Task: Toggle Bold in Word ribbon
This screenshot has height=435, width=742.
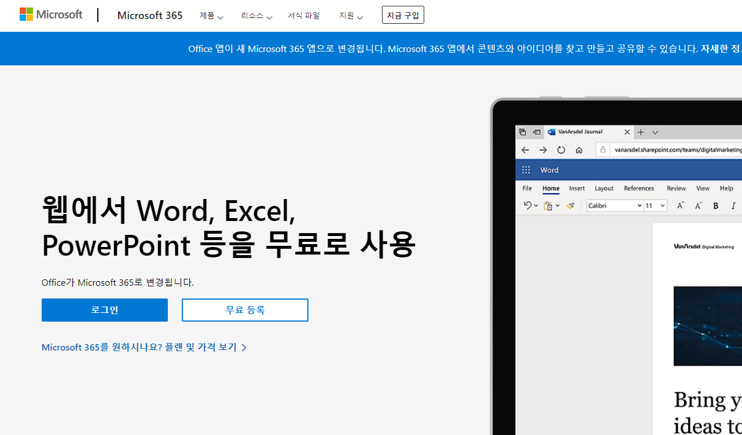Action: point(716,205)
